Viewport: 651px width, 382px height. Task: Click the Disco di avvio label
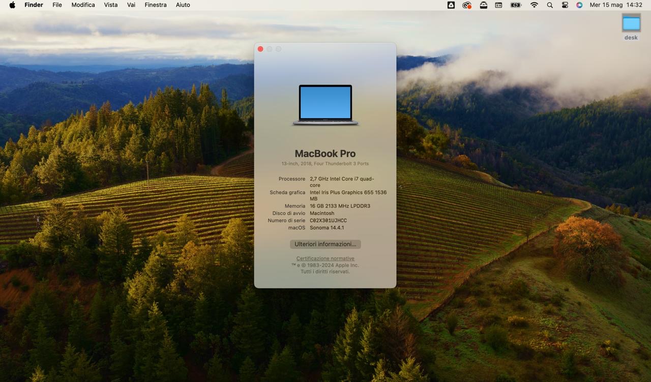pos(289,213)
